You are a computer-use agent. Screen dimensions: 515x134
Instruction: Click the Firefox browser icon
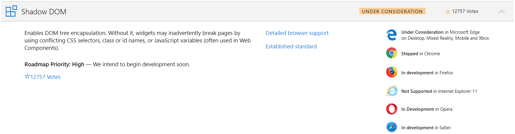click(x=391, y=72)
